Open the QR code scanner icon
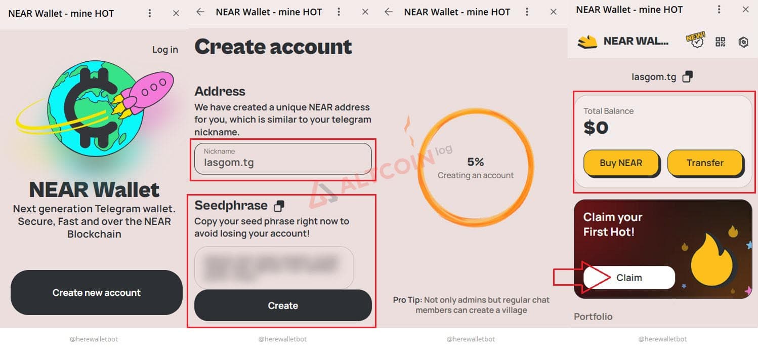758x347 pixels. click(x=721, y=42)
